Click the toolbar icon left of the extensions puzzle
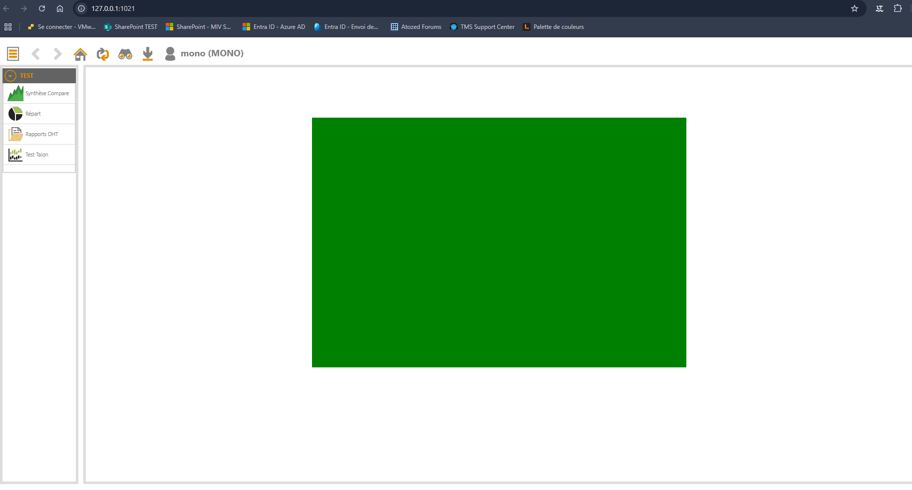The width and height of the screenshot is (912, 490). pos(880,8)
